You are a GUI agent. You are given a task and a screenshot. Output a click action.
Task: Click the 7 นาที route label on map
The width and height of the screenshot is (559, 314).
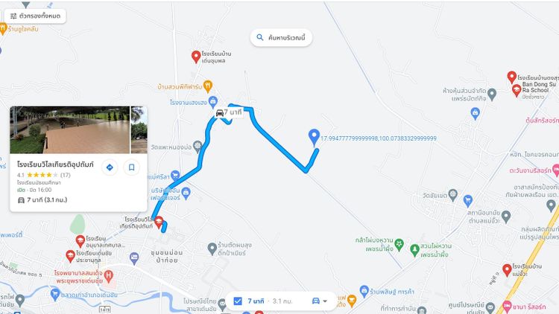click(230, 112)
